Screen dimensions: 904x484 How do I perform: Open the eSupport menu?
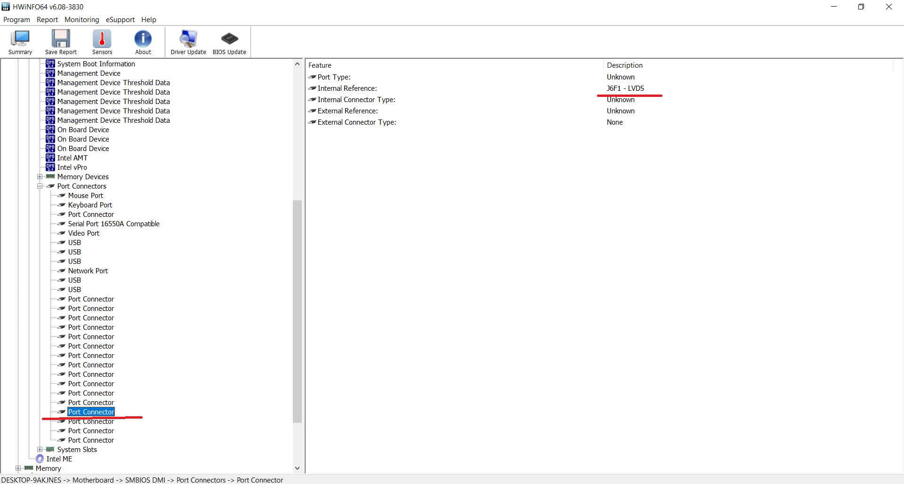120,20
